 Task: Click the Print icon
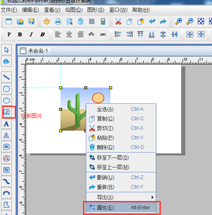(x=58, y=22)
